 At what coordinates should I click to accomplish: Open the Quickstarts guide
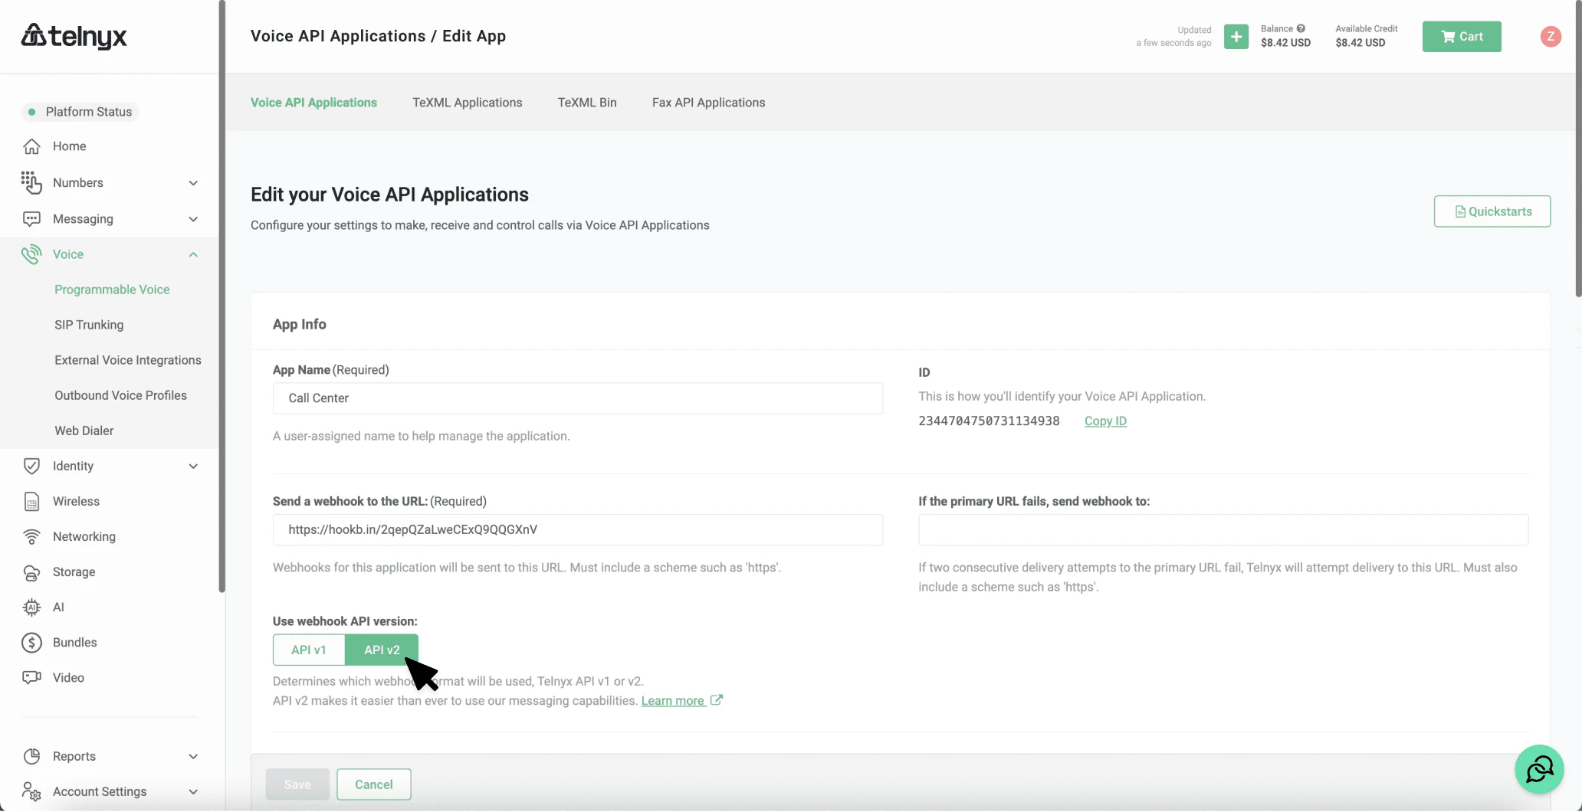(x=1491, y=211)
